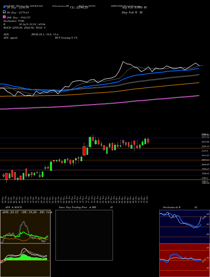Click the 'Intra Day Trading Price & MR' title
210x277 pixels.
[77, 207]
